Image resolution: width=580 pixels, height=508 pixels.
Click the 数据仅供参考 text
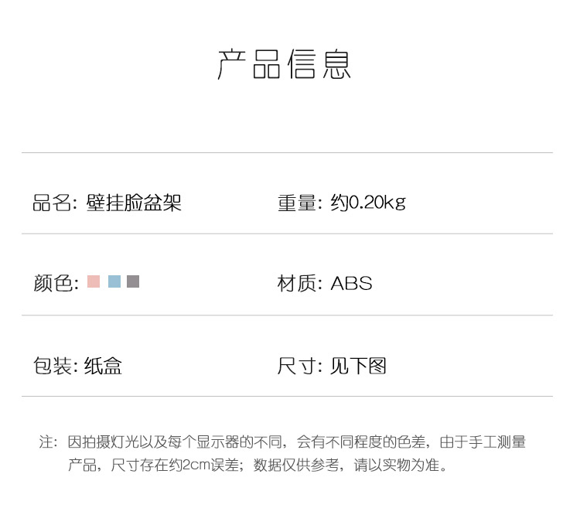pos(296,465)
